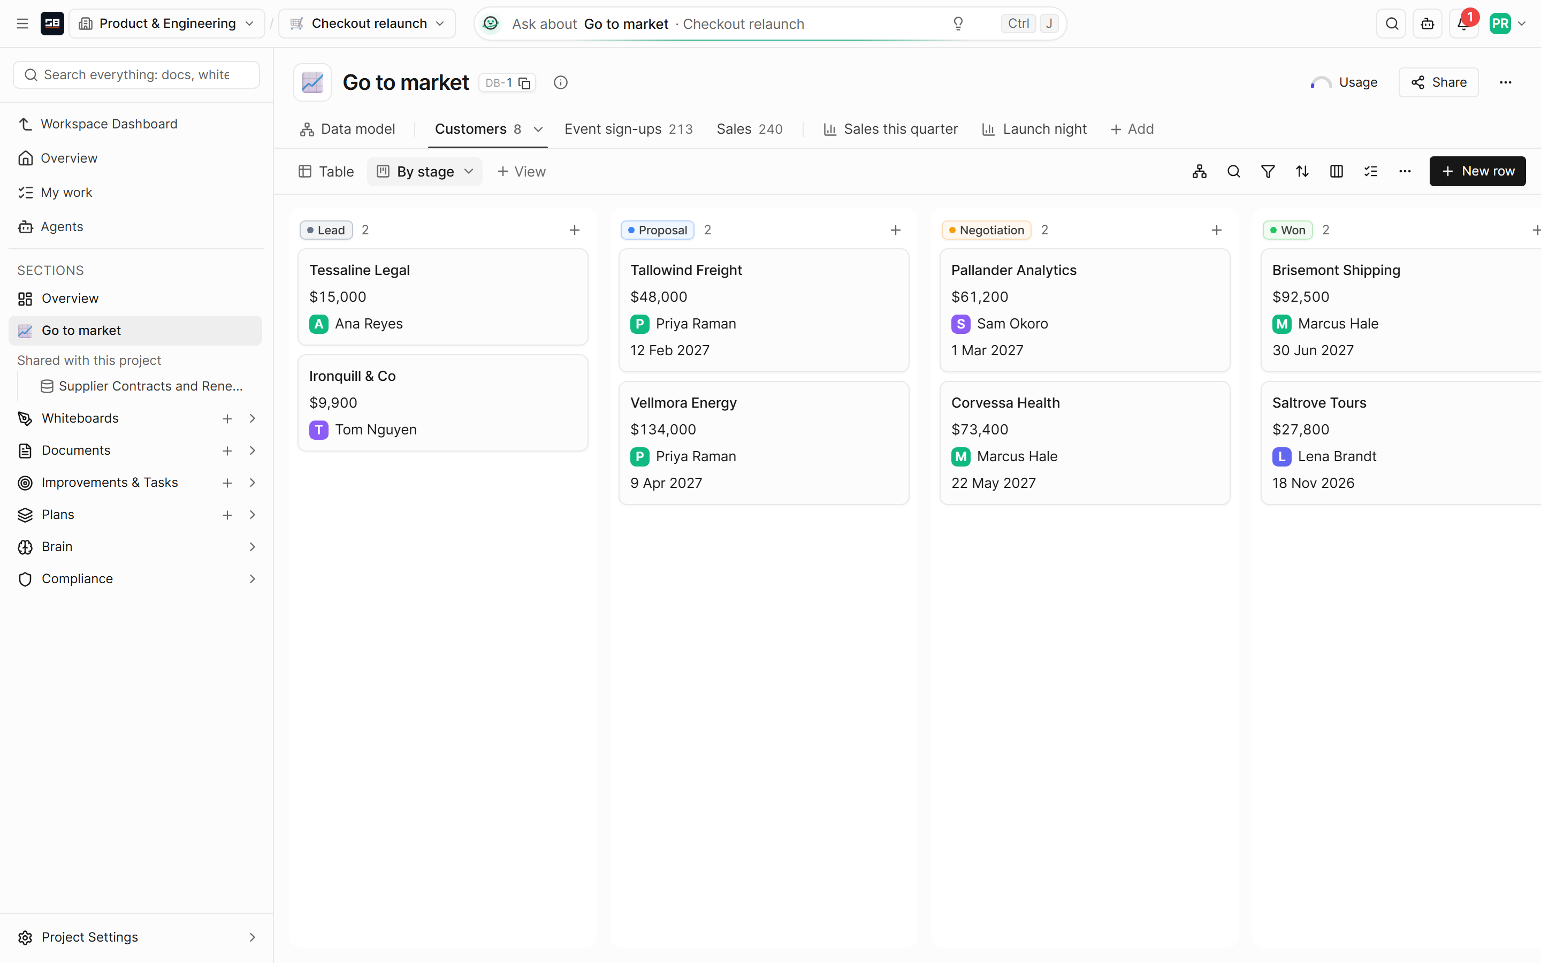
Task: Click the Negotiation orange stage label
Action: coord(986,230)
